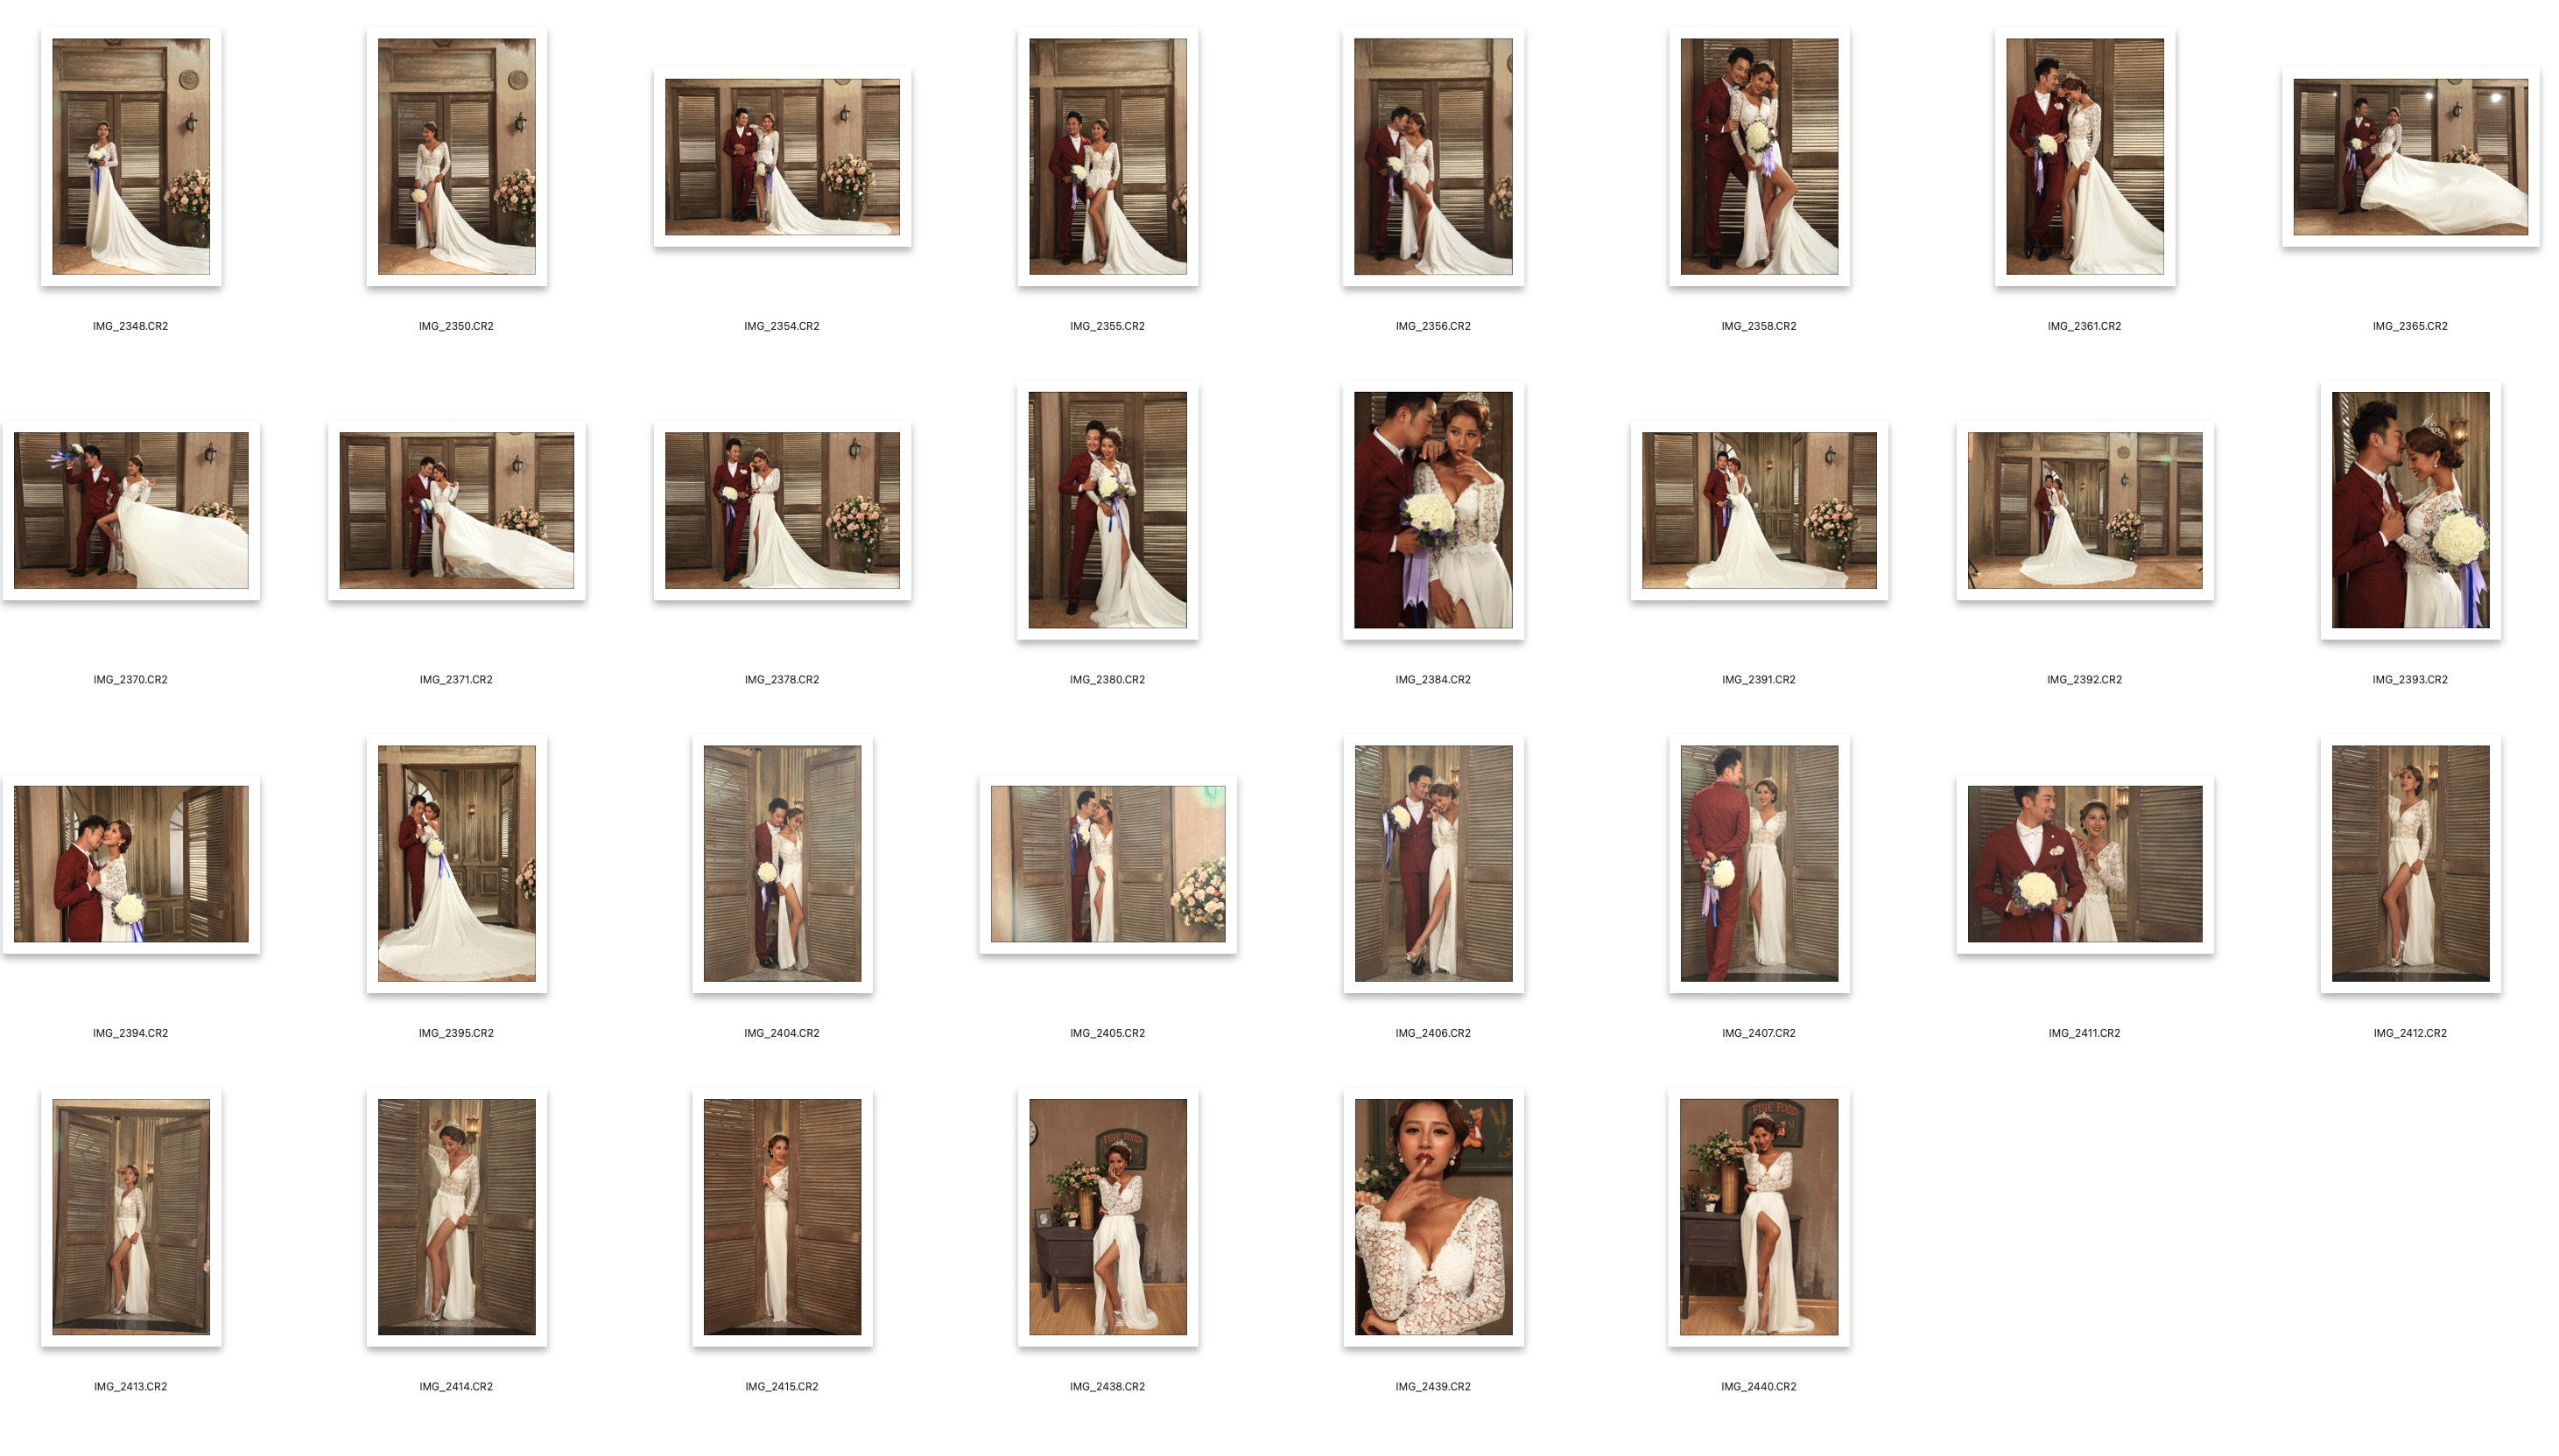2559x1456 pixels.
Task: Select the IMG_2405.CR2 landscape thumbnail
Action: [x=1107, y=863]
